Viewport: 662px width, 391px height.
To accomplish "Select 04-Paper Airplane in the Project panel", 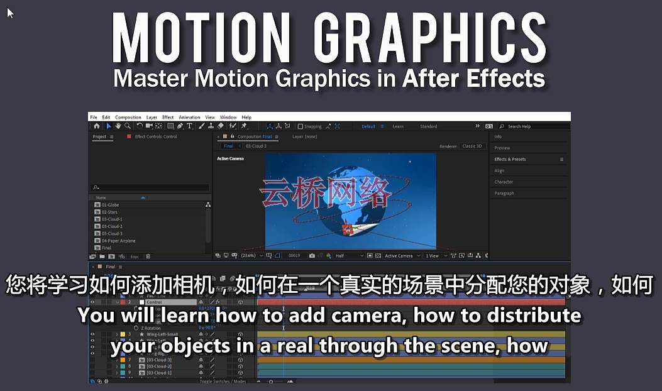I will 118,241.
